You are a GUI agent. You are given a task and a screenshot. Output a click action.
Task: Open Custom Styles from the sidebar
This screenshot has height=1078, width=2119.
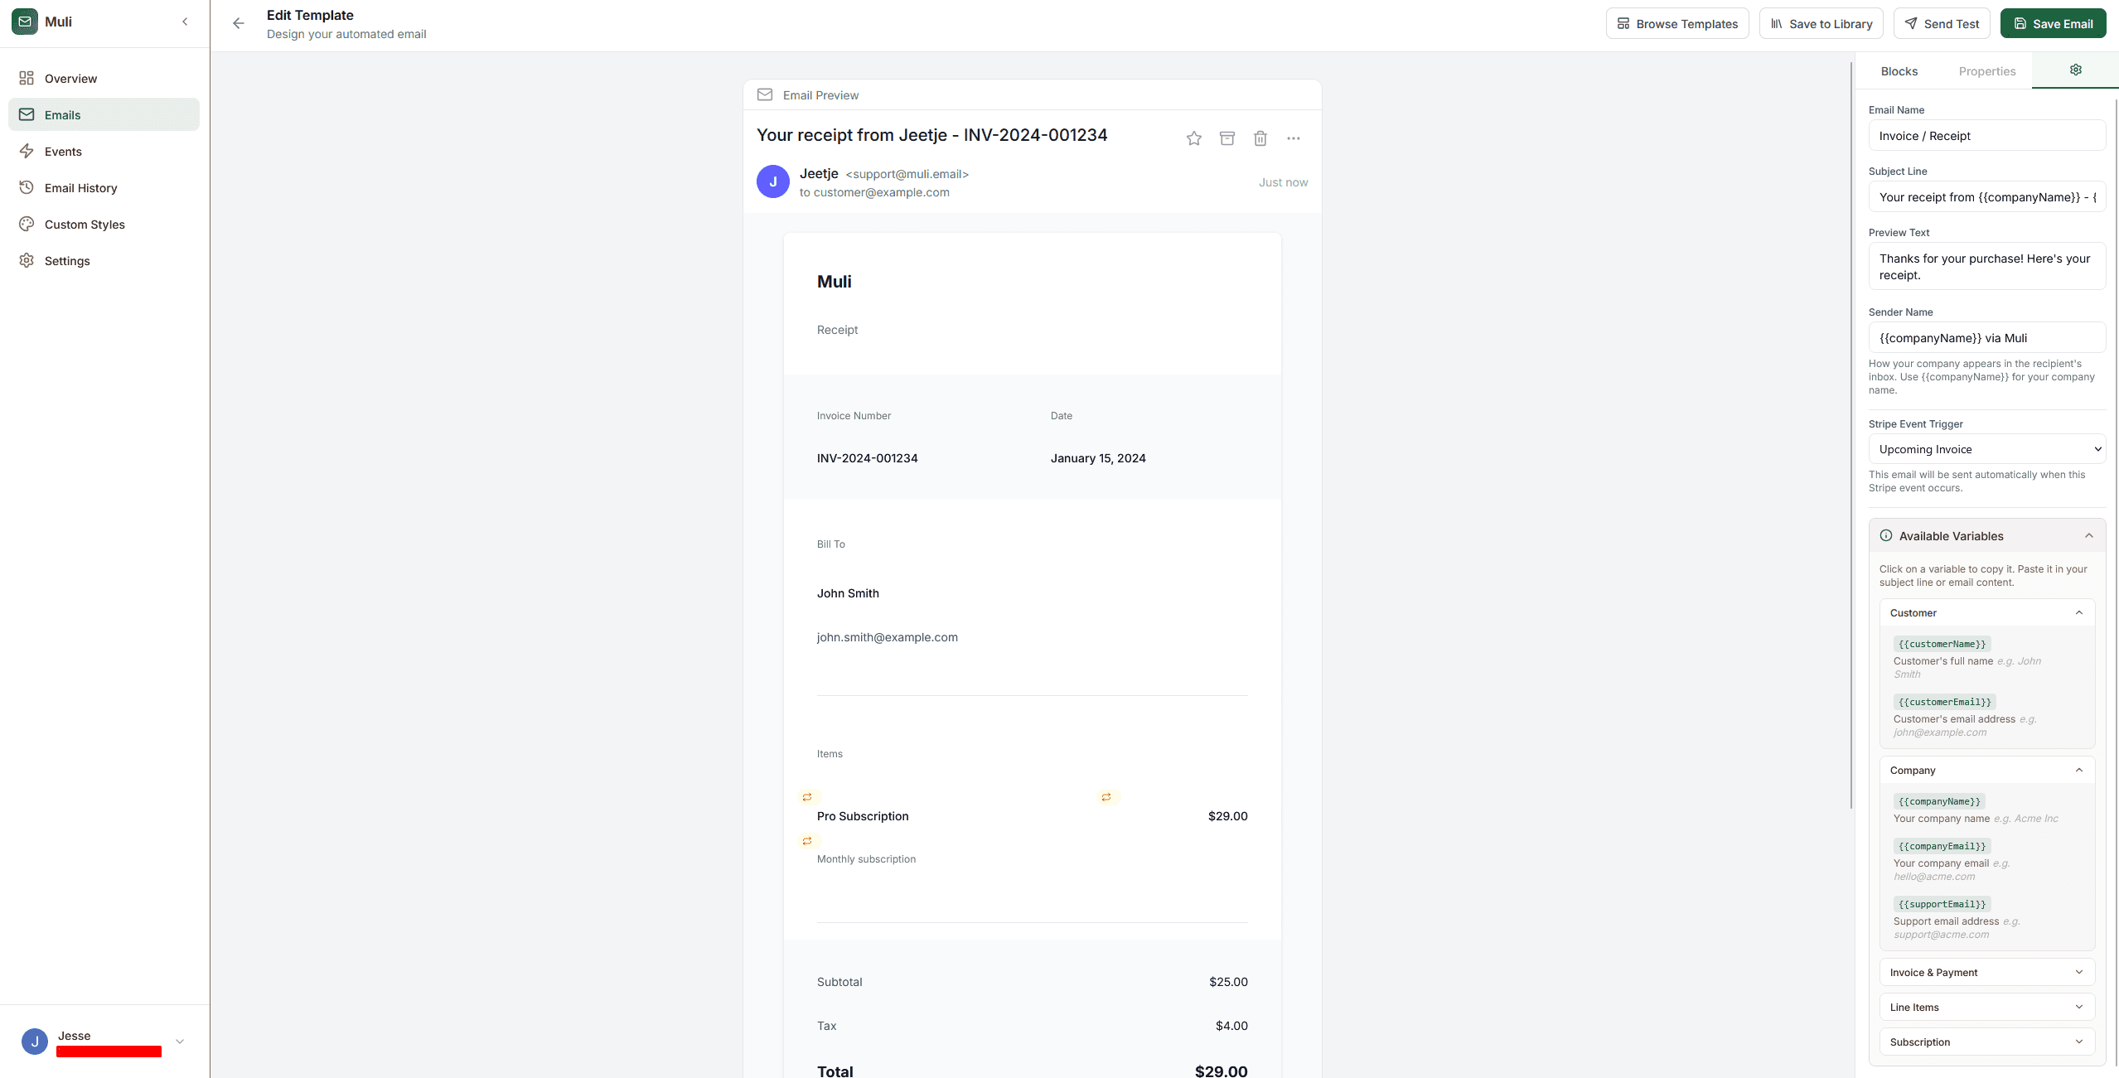(84, 224)
